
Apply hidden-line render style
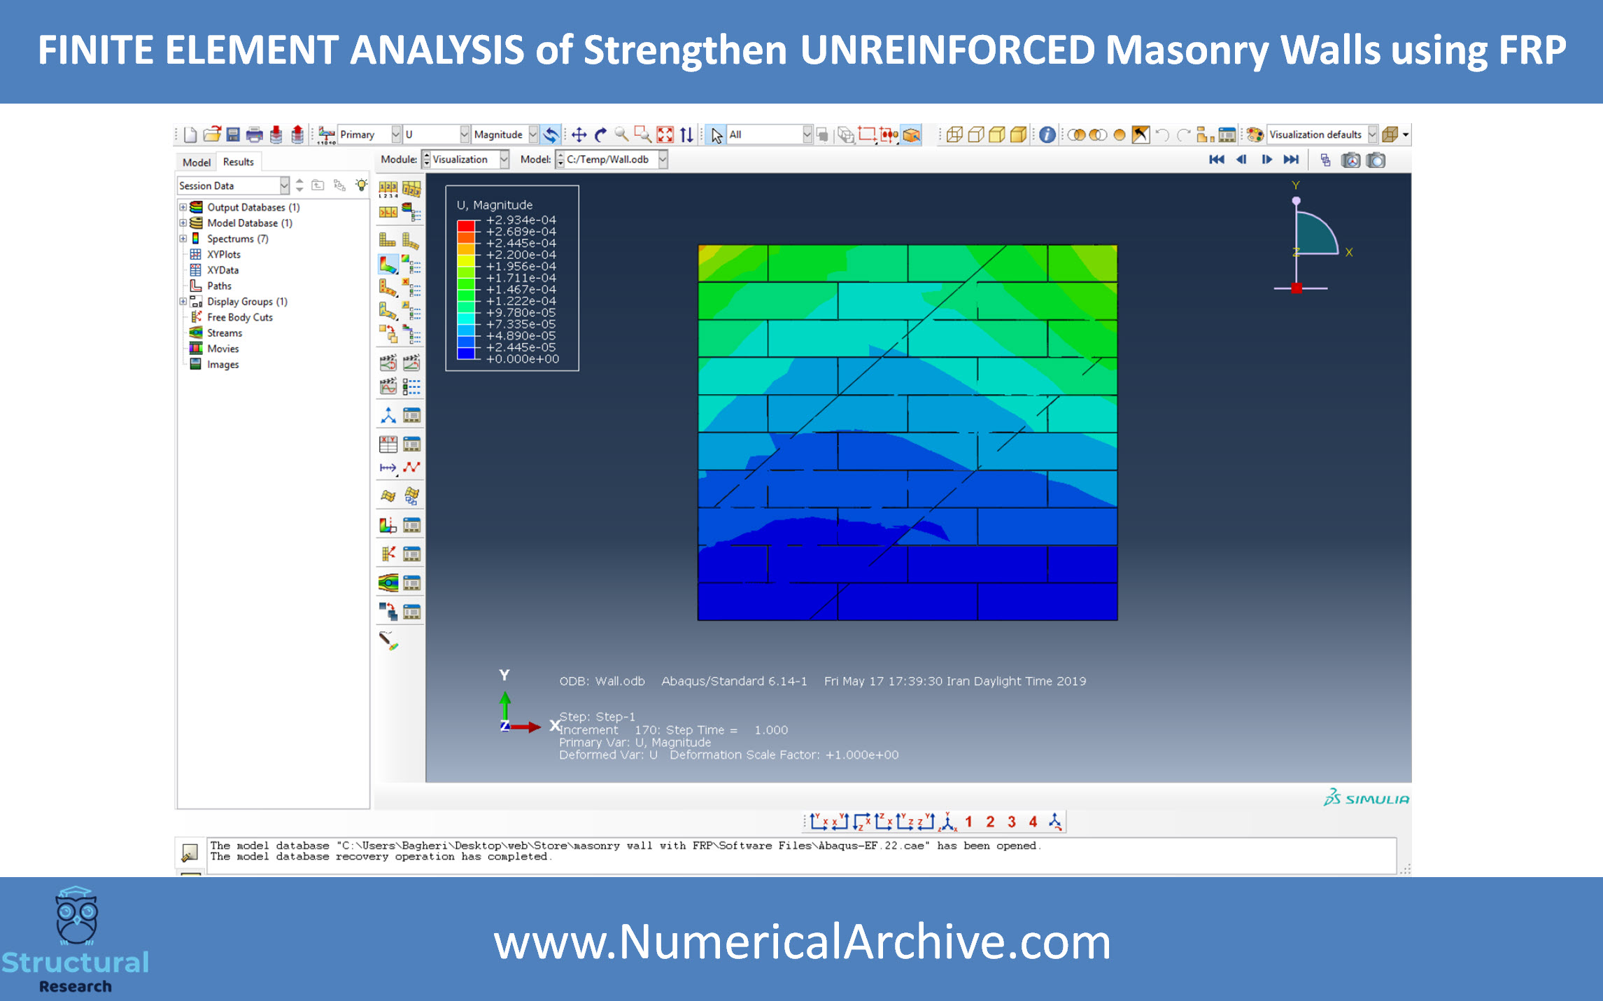[976, 134]
